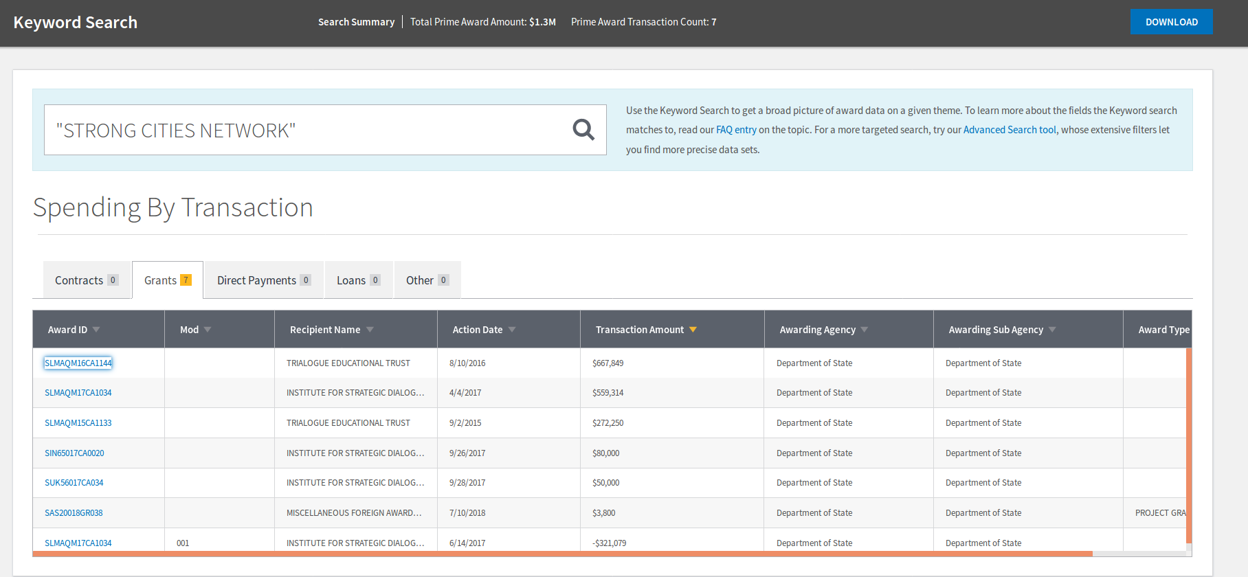1248x577 pixels.
Task: Select the $50,000 transaction amount cell
Action: point(672,483)
